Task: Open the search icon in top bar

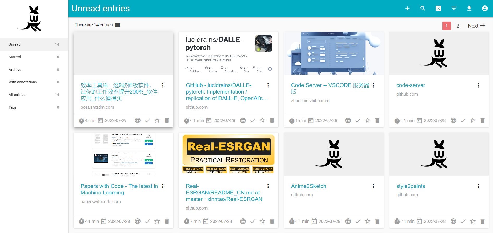Action: tap(423, 8)
